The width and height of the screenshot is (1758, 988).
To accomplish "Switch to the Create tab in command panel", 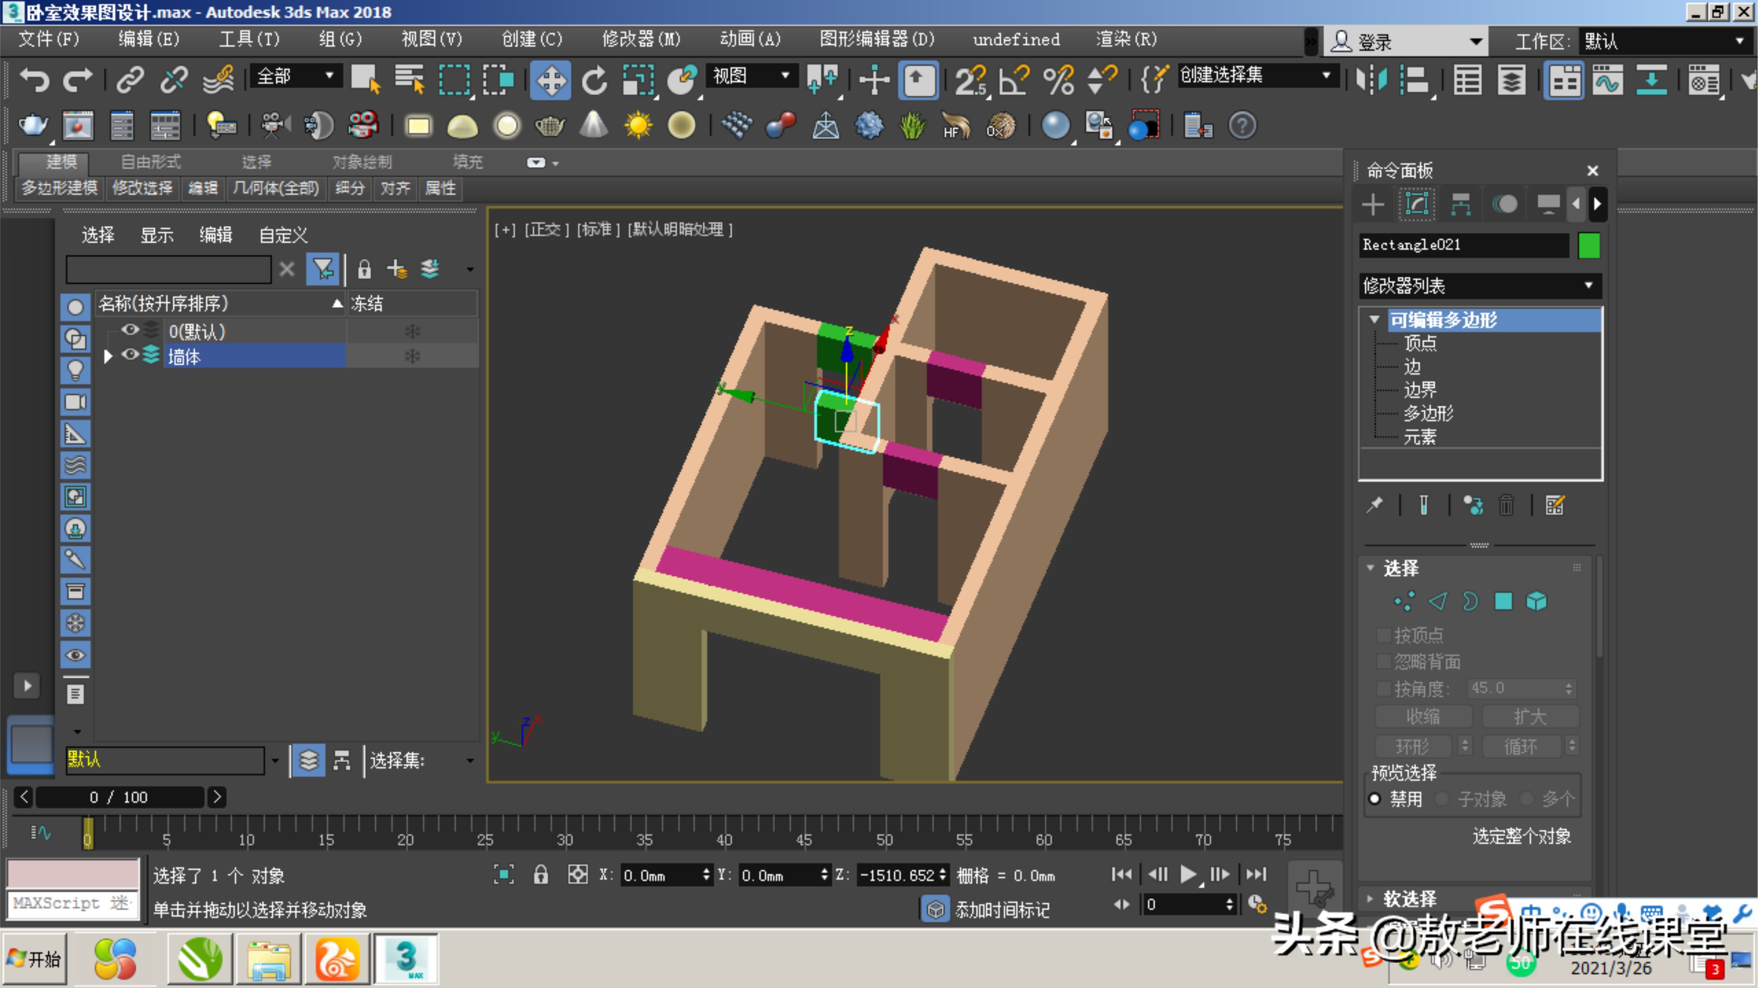I will [x=1373, y=204].
